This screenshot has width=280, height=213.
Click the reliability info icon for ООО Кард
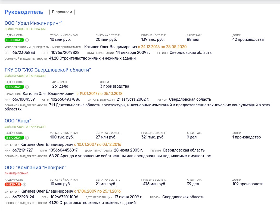27,138
